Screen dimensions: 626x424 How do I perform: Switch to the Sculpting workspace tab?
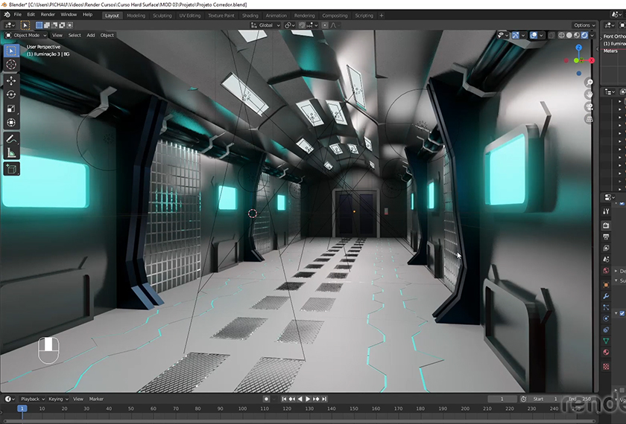[x=162, y=15]
